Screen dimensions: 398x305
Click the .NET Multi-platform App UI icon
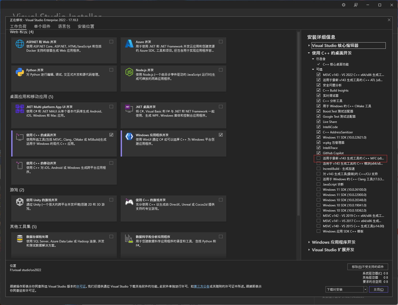coord(20,109)
